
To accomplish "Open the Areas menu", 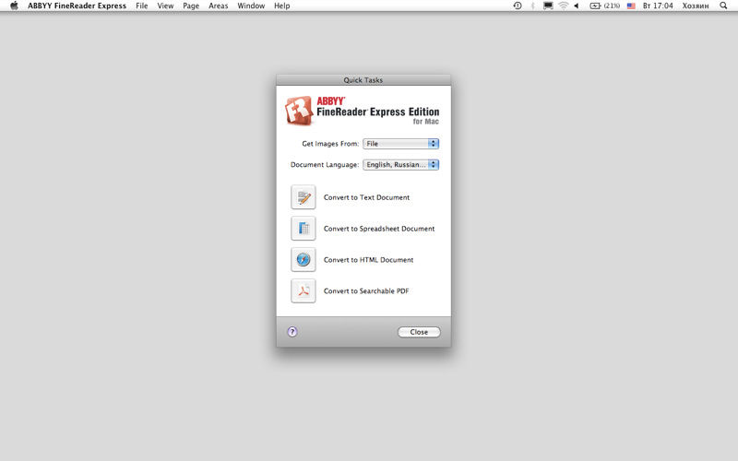I will pos(219,6).
